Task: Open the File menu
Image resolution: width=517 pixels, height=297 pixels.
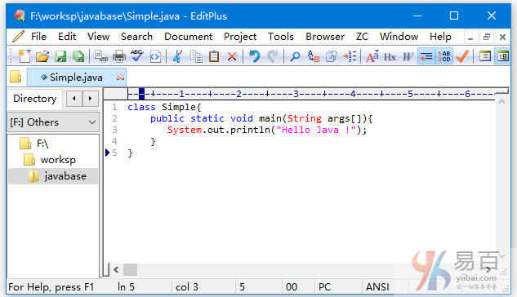Action: click(38, 37)
